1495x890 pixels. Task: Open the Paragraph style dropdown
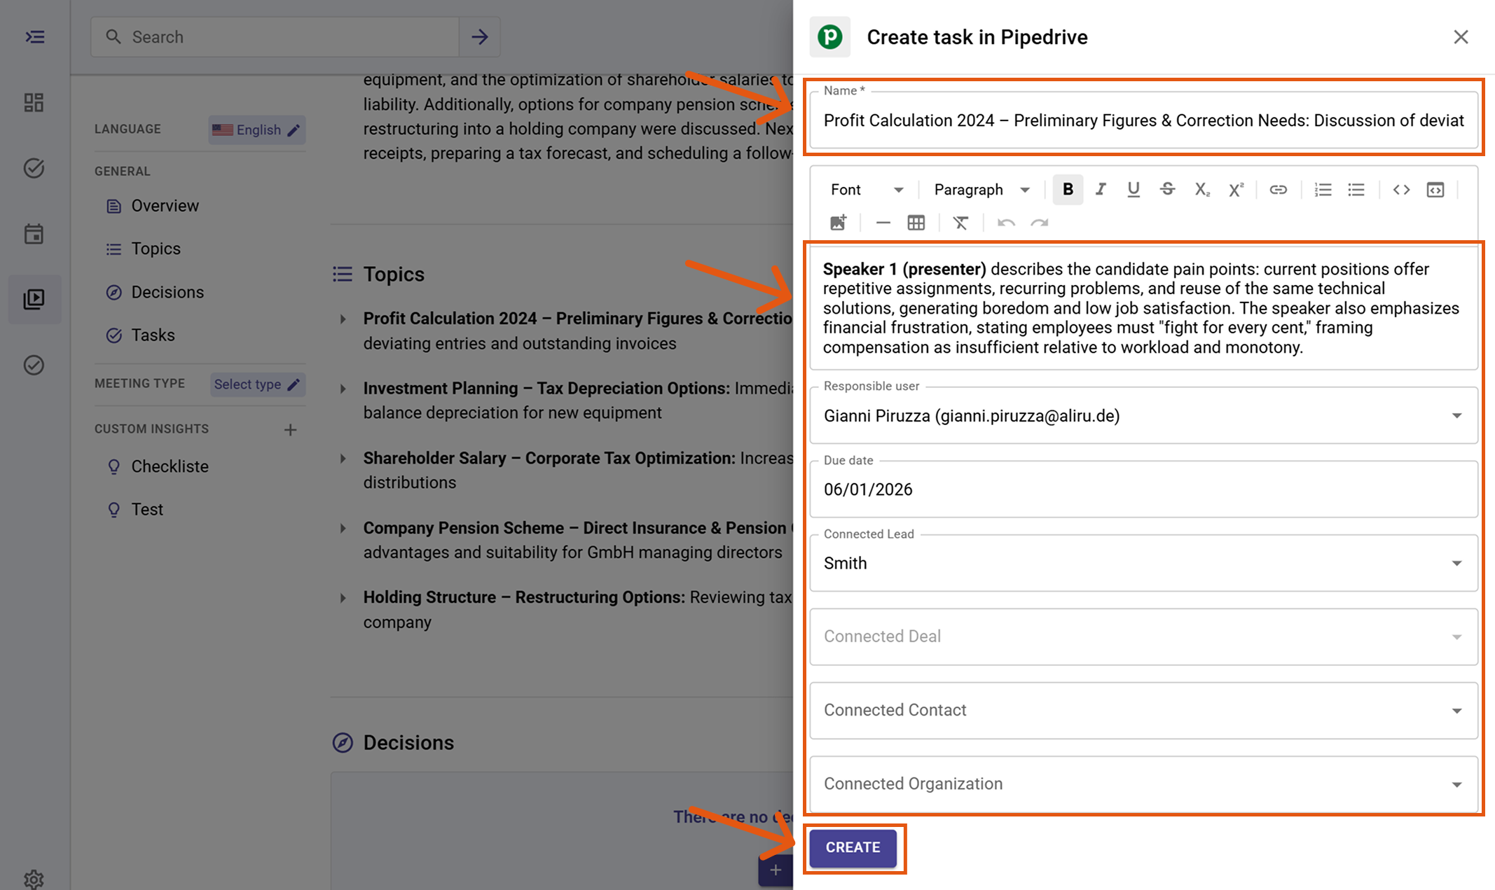[x=982, y=190]
